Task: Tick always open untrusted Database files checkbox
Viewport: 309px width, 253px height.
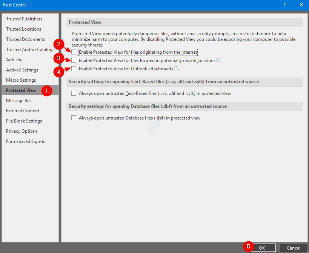Action: [74, 118]
